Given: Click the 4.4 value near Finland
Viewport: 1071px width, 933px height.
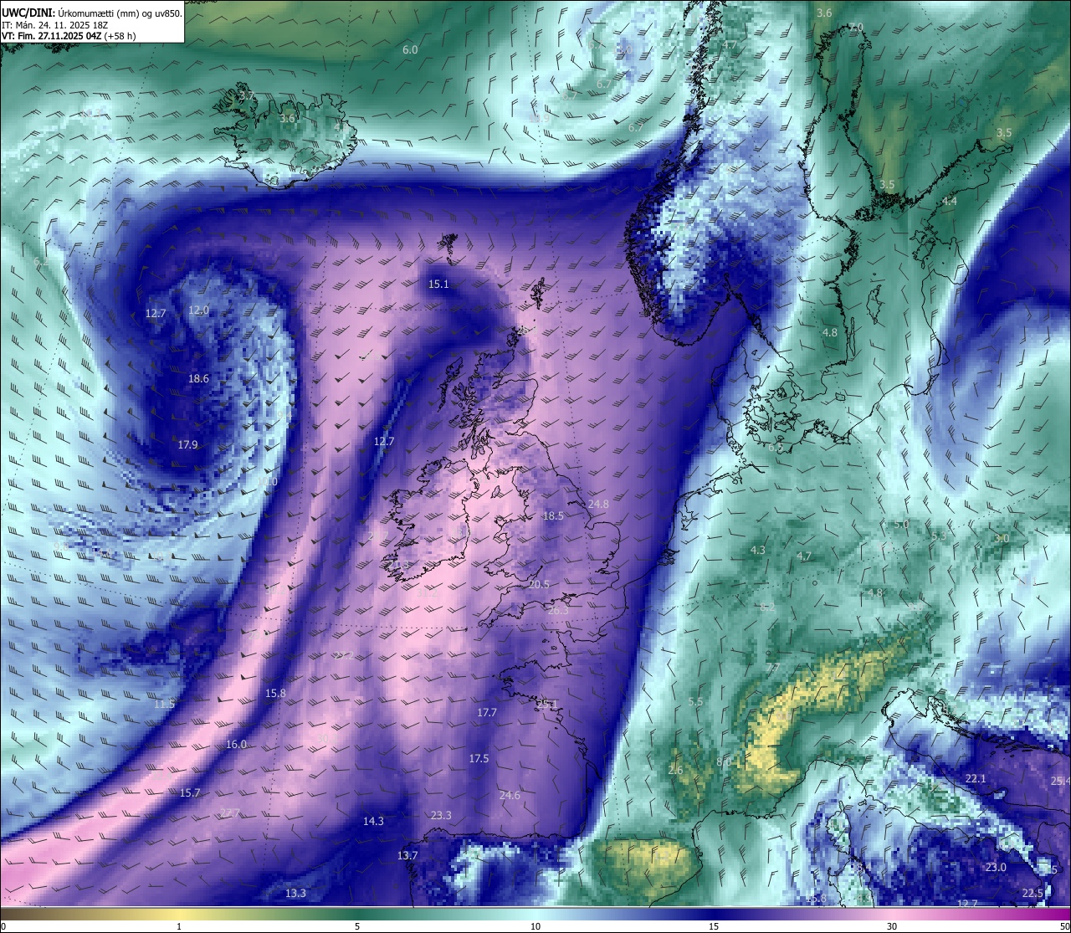Looking at the screenshot, I should pos(950,202).
